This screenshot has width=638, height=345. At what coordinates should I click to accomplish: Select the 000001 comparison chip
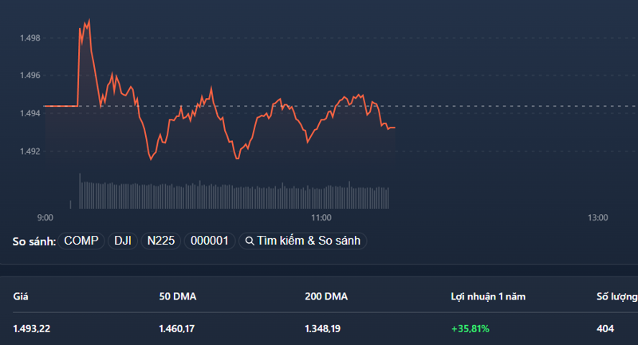coord(210,241)
